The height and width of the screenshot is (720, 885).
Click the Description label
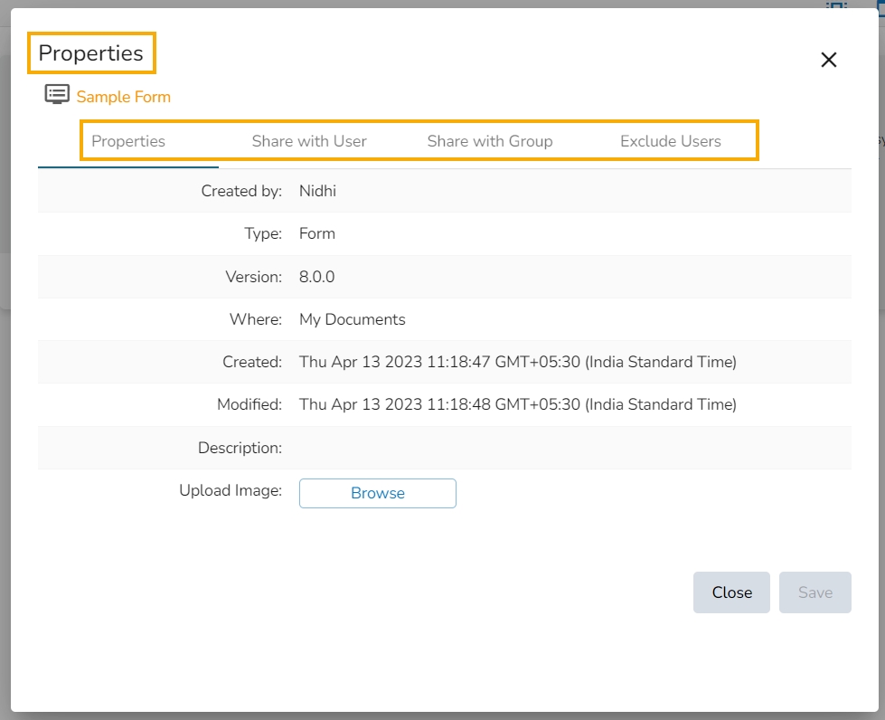(240, 448)
